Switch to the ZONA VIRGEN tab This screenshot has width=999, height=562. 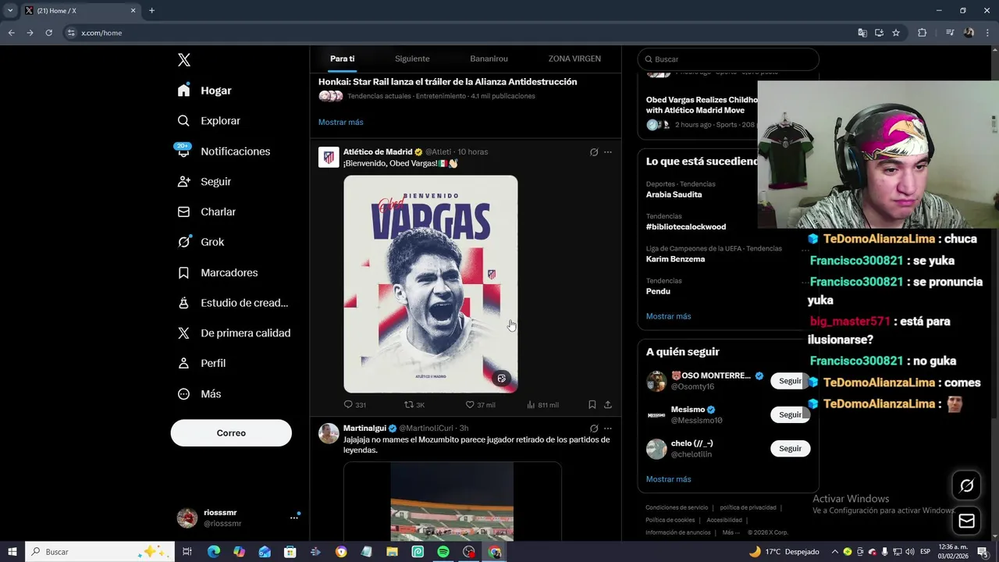[x=574, y=59]
